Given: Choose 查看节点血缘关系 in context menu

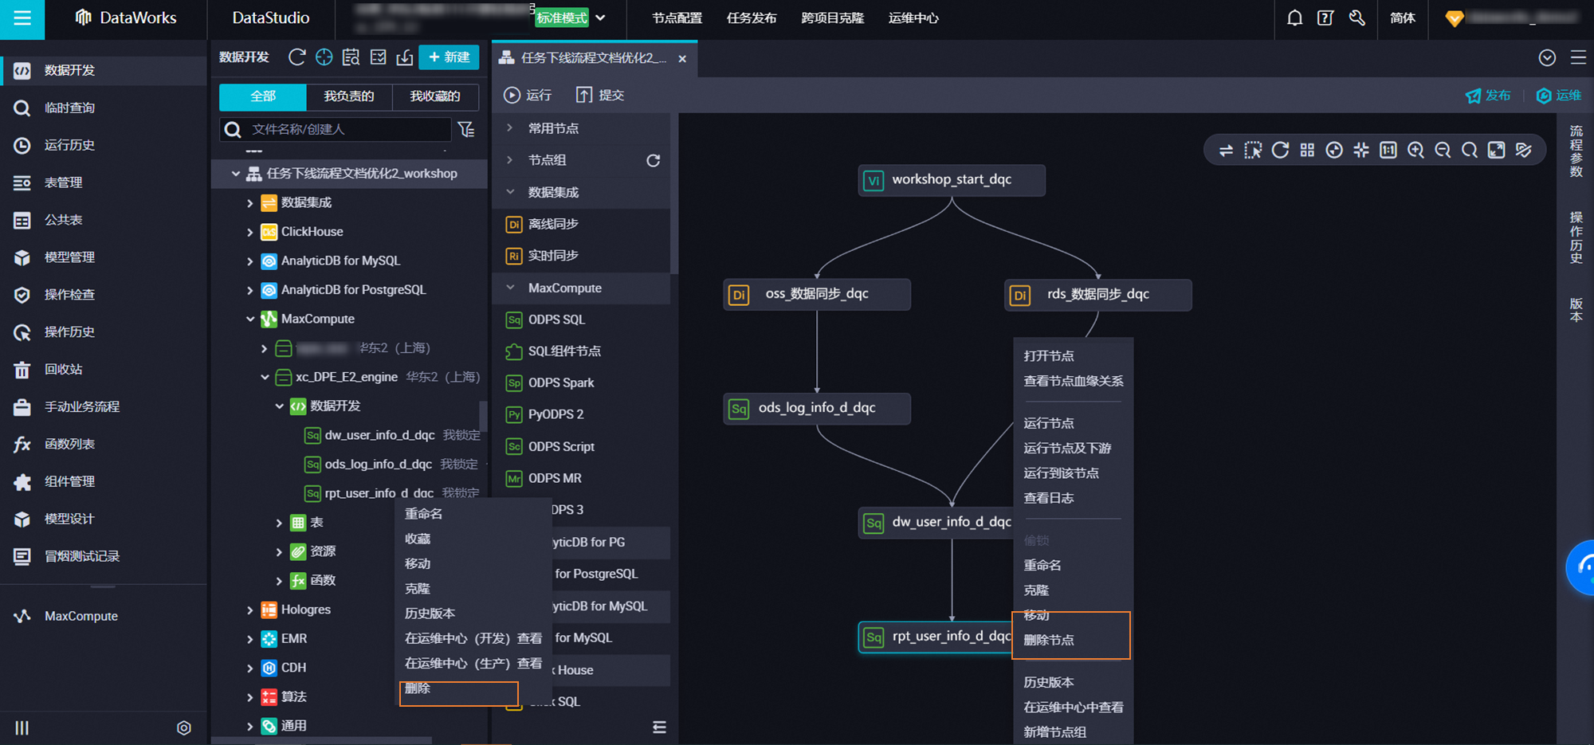Looking at the screenshot, I should coord(1074,381).
